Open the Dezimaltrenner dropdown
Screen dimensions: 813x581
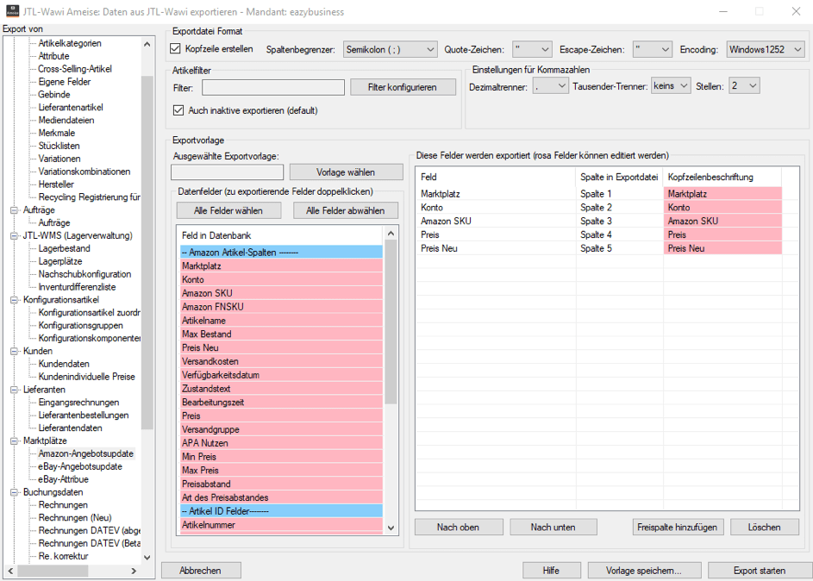[x=550, y=86]
